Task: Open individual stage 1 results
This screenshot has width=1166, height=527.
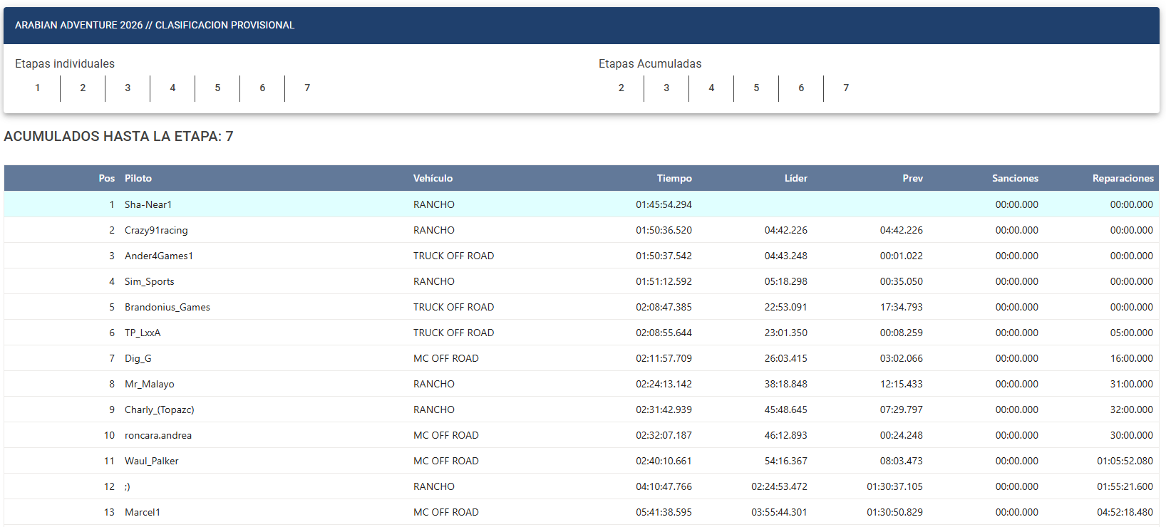Action: click(38, 88)
